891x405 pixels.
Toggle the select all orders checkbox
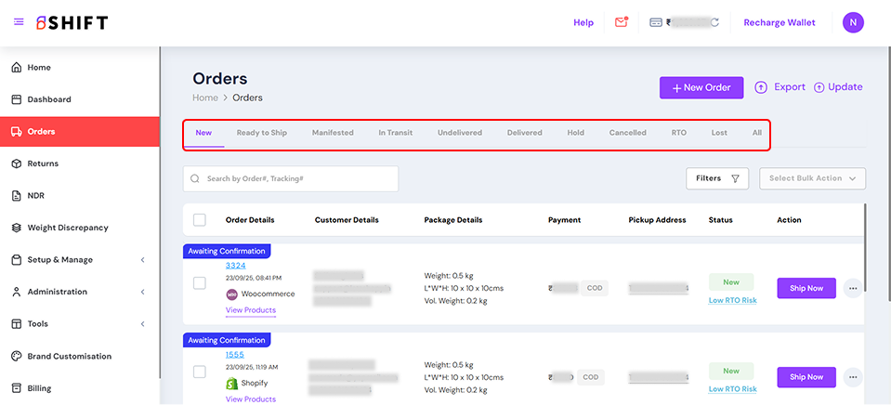point(200,220)
